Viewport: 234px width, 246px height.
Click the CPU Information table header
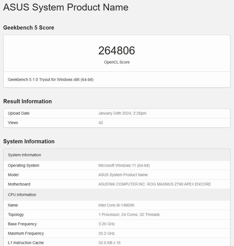(x=22, y=195)
